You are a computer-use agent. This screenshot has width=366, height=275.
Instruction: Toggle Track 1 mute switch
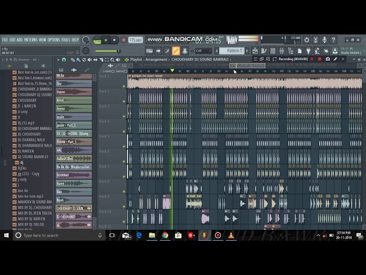pos(124,87)
